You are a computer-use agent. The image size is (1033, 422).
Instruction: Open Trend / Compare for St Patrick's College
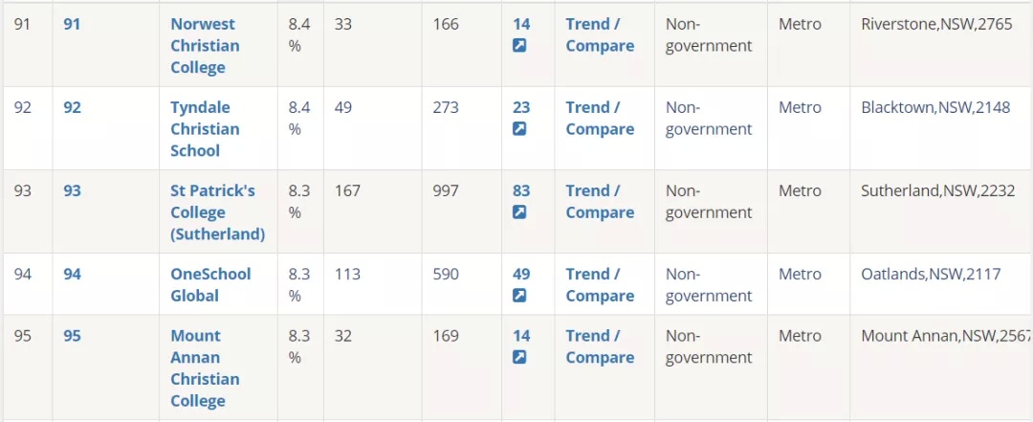click(x=600, y=202)
